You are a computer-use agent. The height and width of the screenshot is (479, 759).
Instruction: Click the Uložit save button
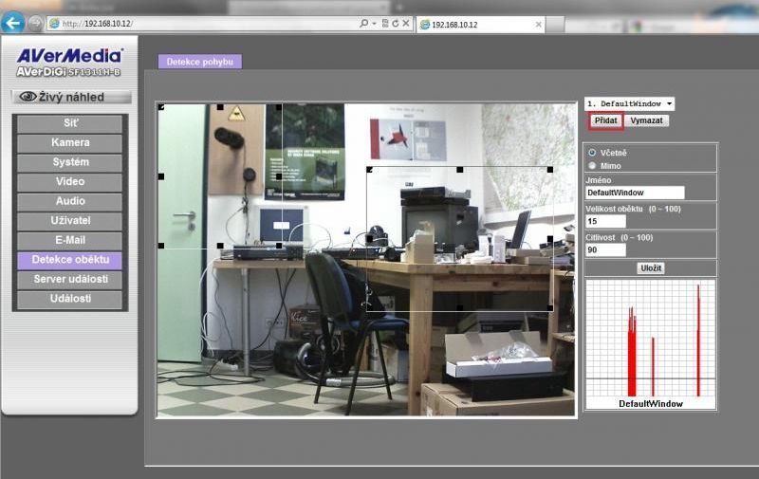(x=651, y=268)
